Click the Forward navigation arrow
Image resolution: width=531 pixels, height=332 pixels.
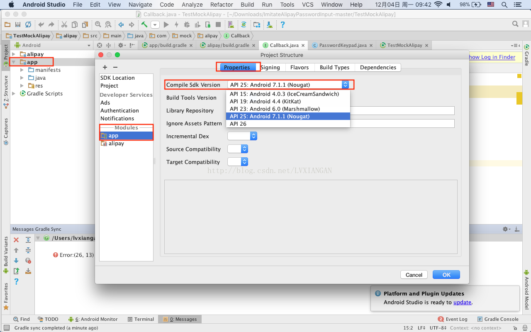click(132, 24)
